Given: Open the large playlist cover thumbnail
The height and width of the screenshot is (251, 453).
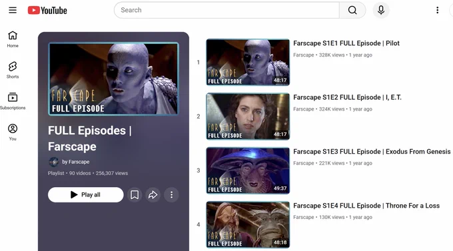Looking at the screenshot, I should tap(113, 79).
